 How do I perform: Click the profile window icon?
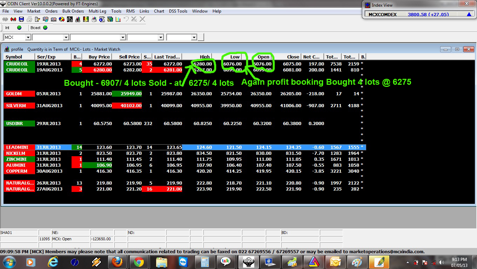point(7,49)
